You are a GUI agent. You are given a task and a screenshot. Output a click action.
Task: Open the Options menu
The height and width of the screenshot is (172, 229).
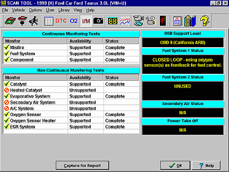(x=35, y=10)
